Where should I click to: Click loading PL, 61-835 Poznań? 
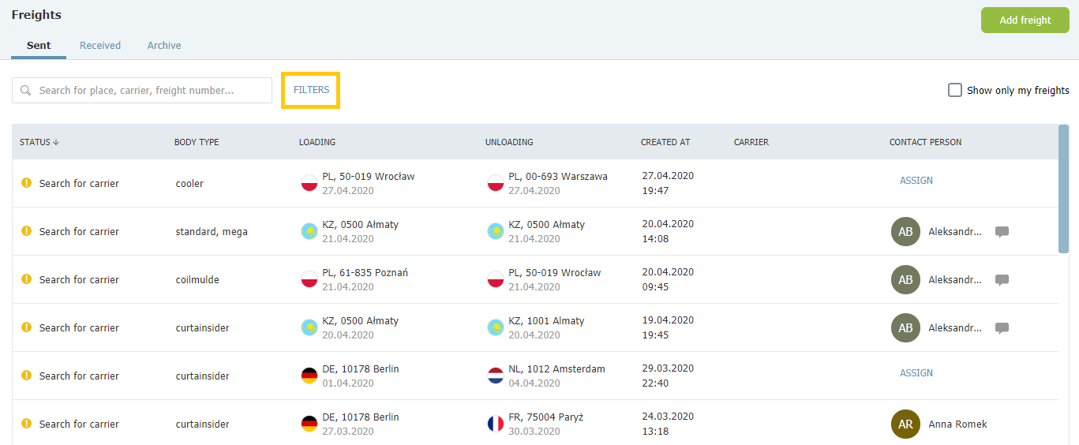tap(365, 273)
